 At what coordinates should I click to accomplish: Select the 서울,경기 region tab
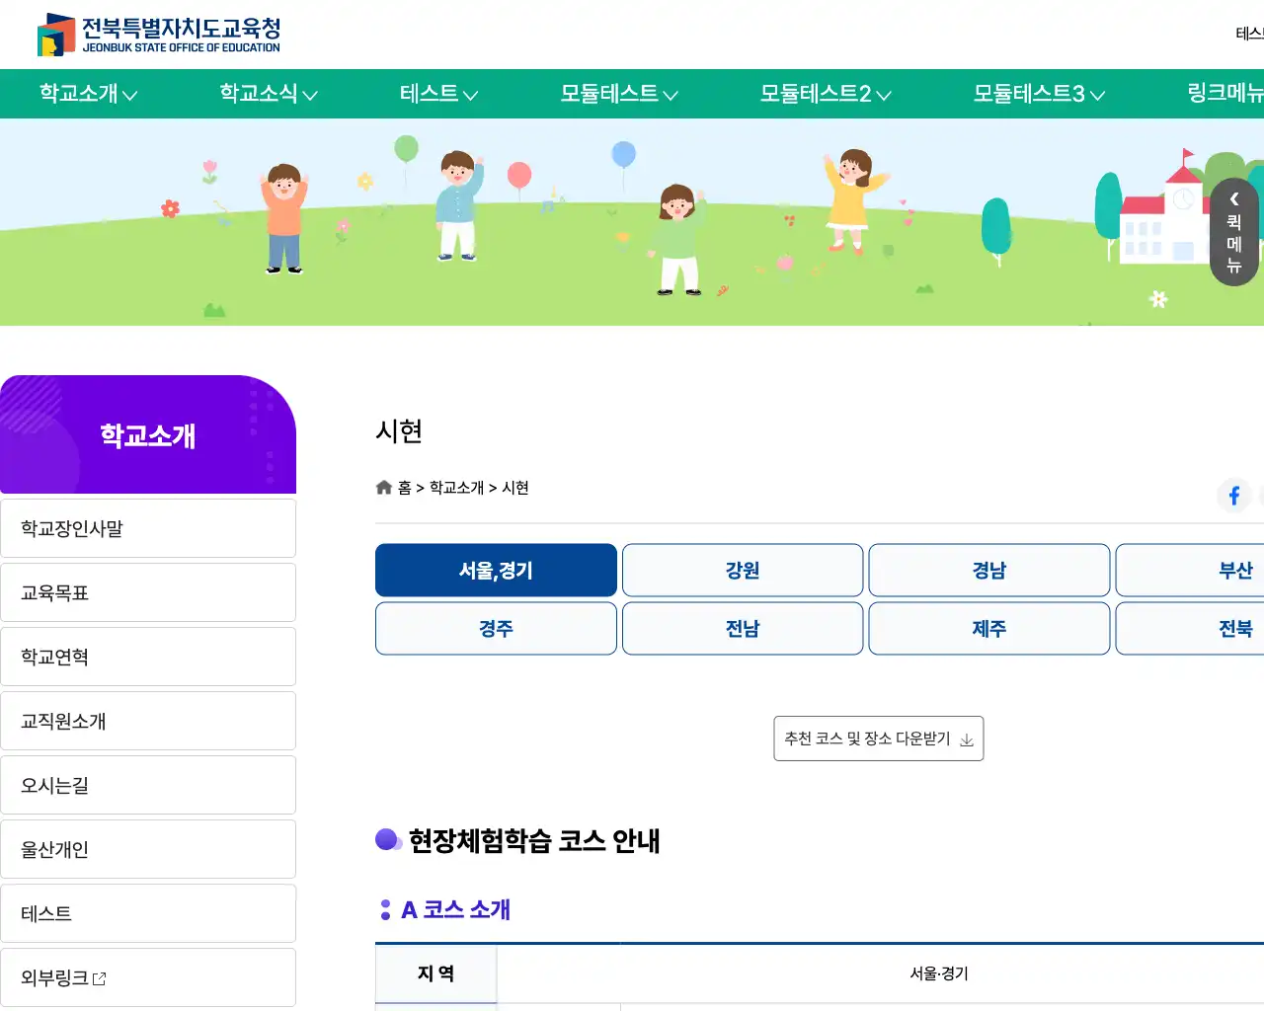click(496, 571)
